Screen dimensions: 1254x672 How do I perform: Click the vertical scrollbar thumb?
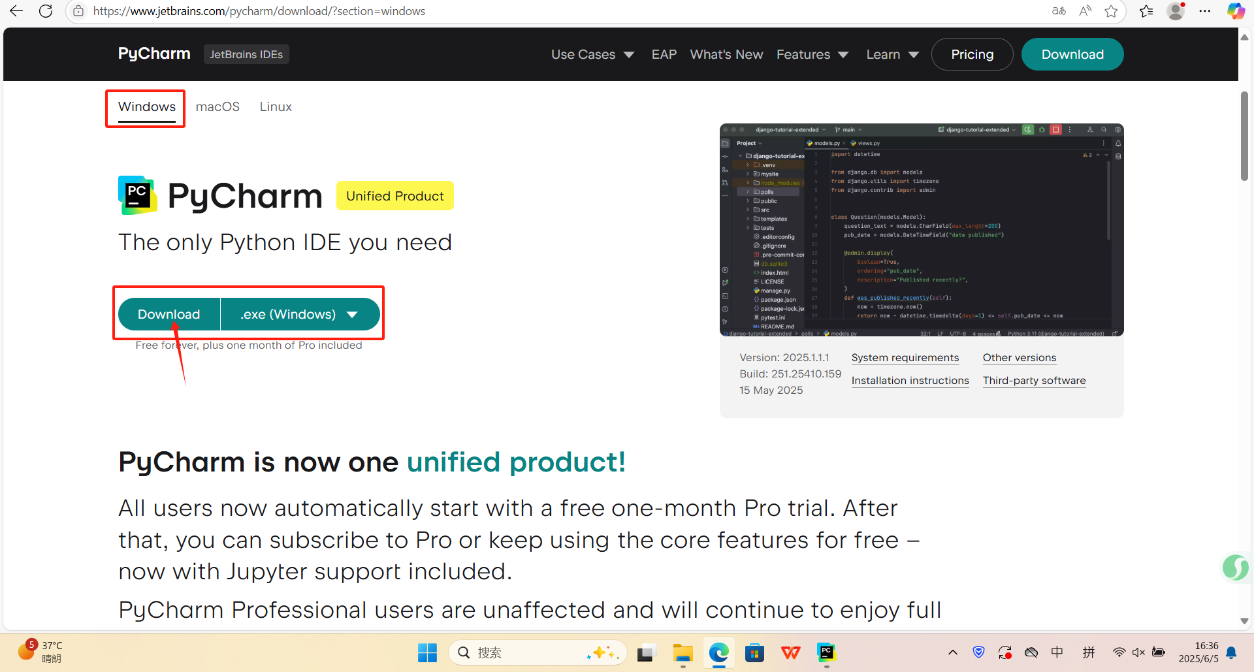pyautogui.click(x=1244, y=136)
